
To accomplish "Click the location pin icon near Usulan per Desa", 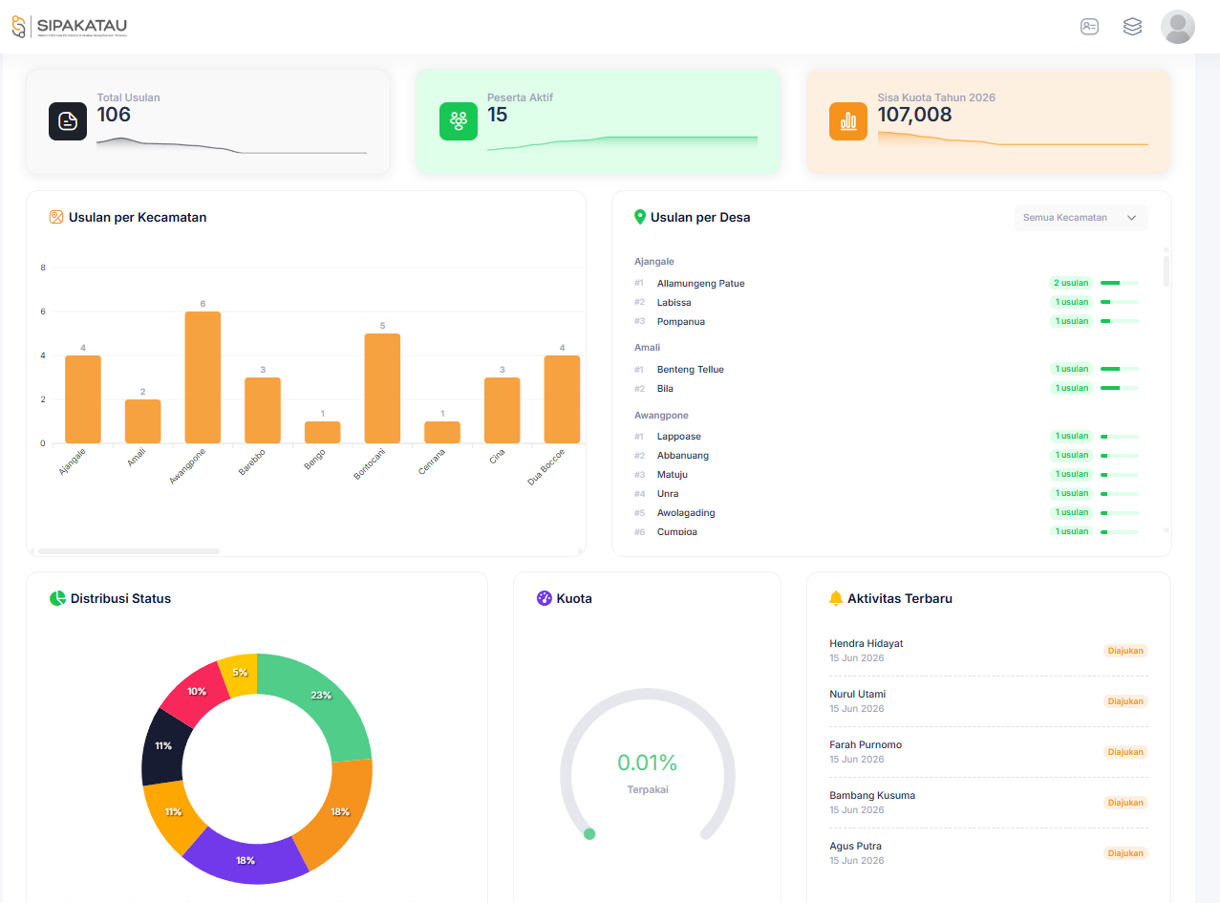I will coord(640,217).
